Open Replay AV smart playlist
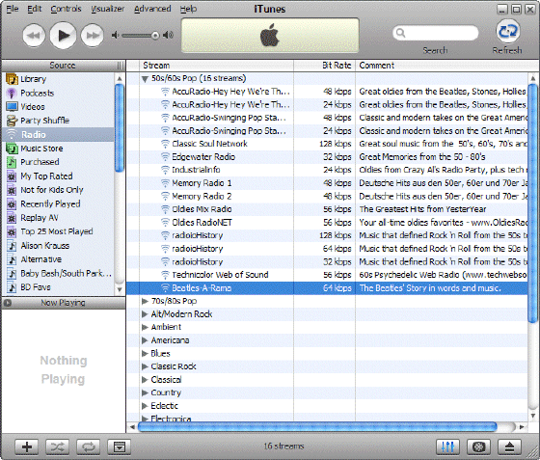Viewport: 540px width, 460px height. coord(58,218)
